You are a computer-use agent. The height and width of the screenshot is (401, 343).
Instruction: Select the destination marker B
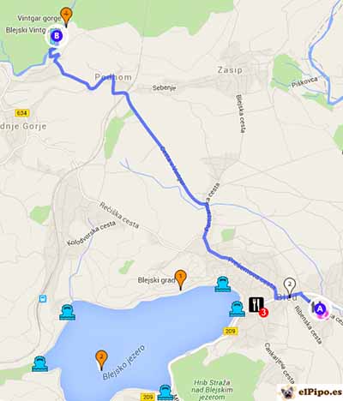57,36
